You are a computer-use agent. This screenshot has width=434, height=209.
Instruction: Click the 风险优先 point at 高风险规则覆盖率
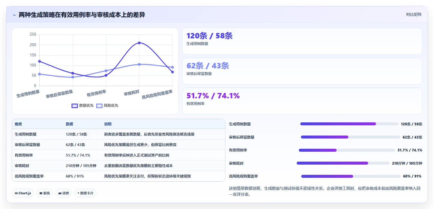(x=173, y=67)
